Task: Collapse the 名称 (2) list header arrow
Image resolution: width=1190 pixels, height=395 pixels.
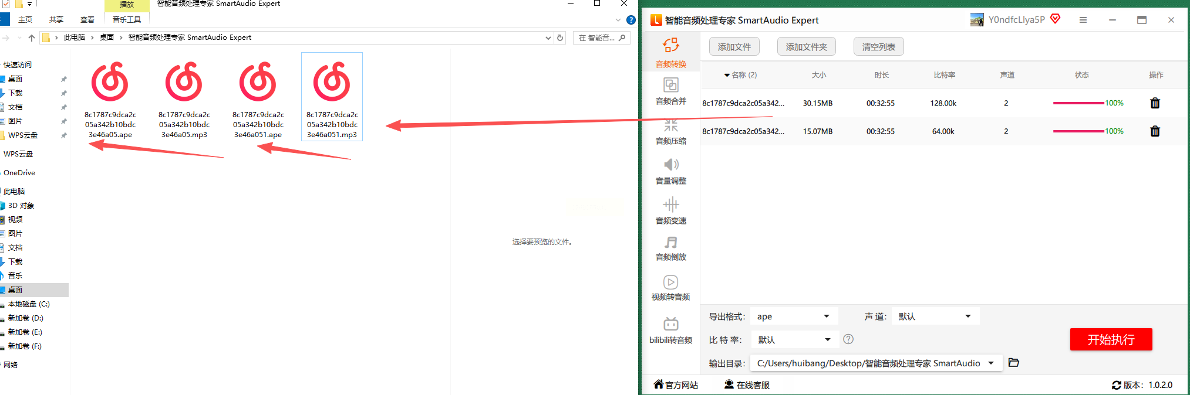Action: click(x=727, y=75)
